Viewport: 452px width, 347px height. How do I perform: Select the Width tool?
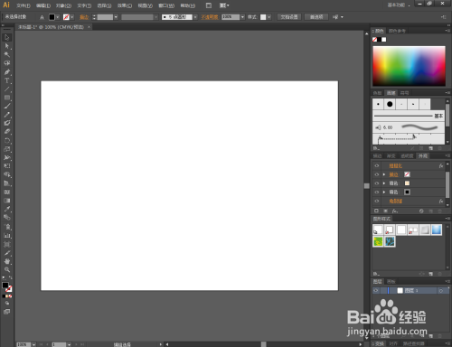(7, 157)
